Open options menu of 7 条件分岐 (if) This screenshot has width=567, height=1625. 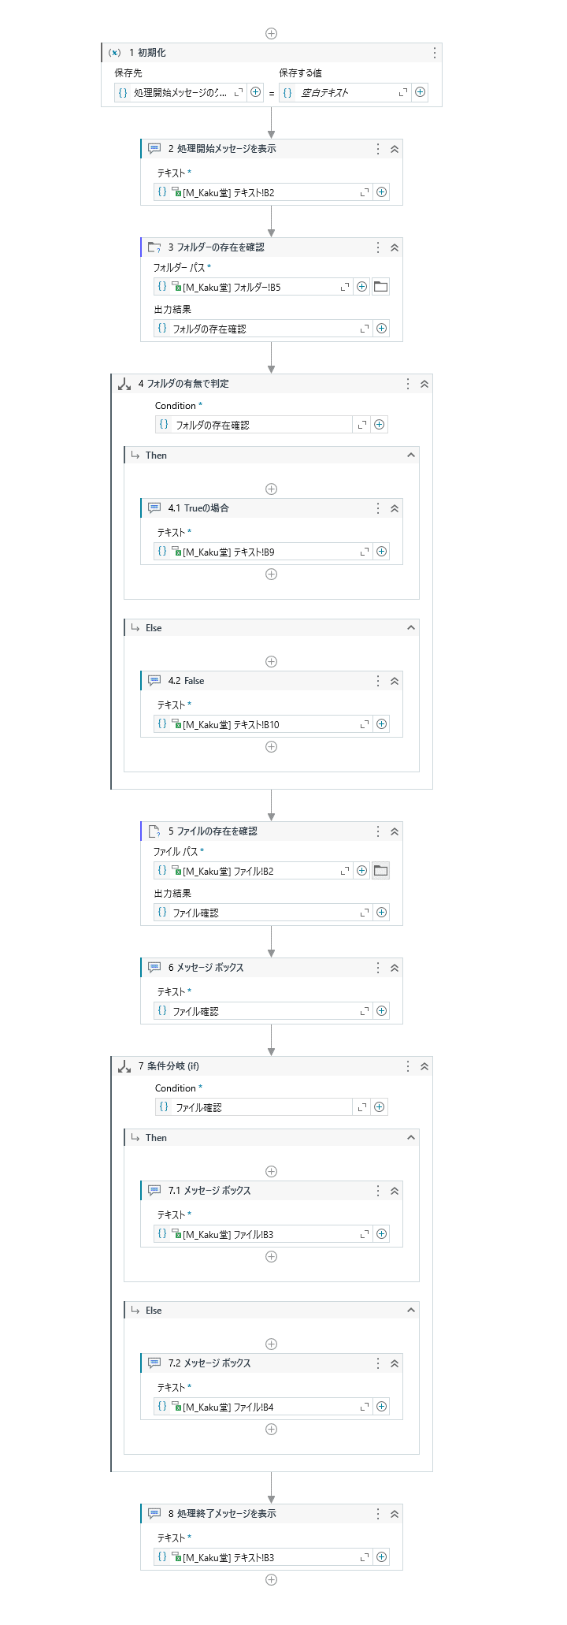(407, 1066)
